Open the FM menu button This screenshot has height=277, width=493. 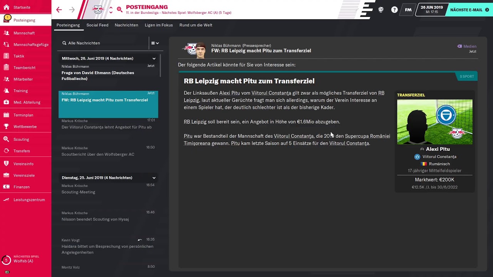tap(408, 10)
